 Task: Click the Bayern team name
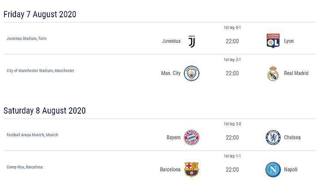click(x=174, y=137)
